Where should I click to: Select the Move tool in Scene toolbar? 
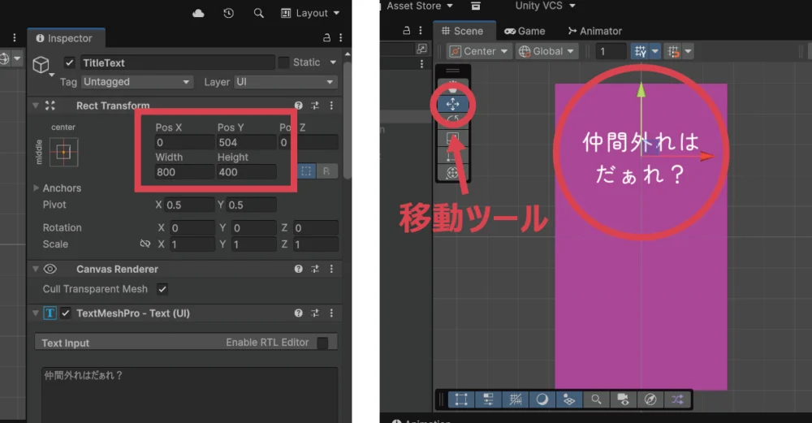click(452, 104)
